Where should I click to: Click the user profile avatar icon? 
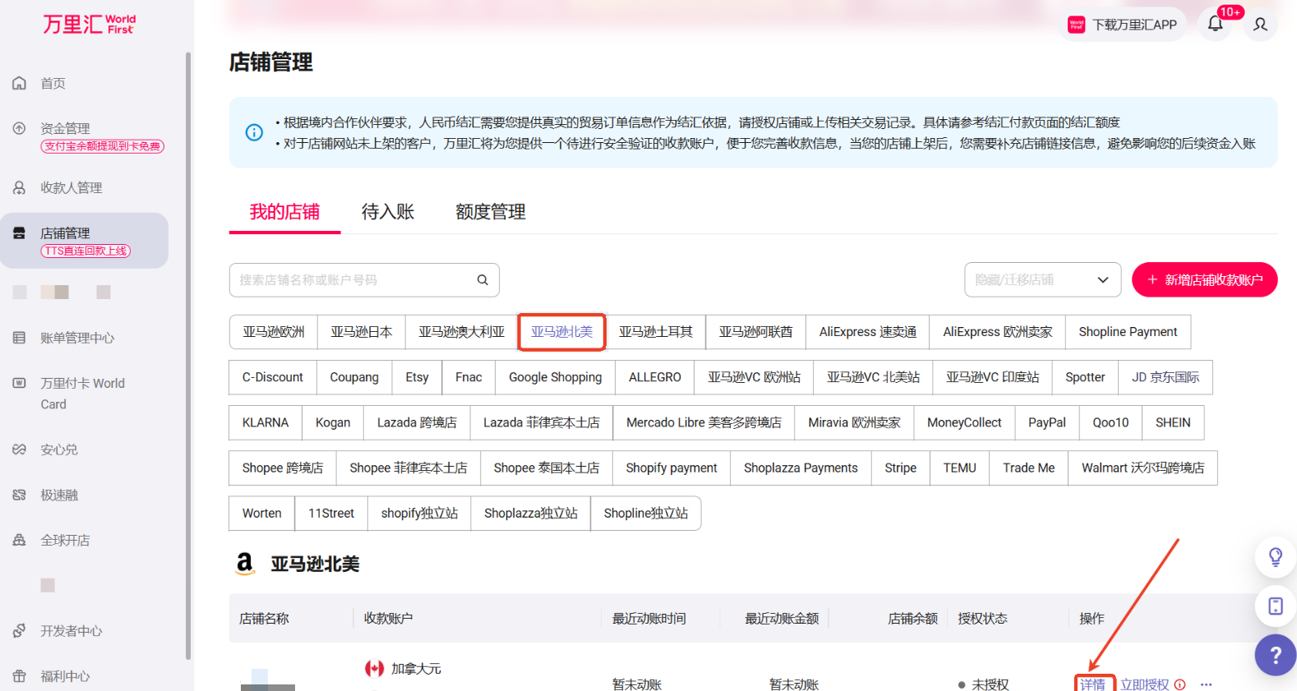[x=1260, y=25]
